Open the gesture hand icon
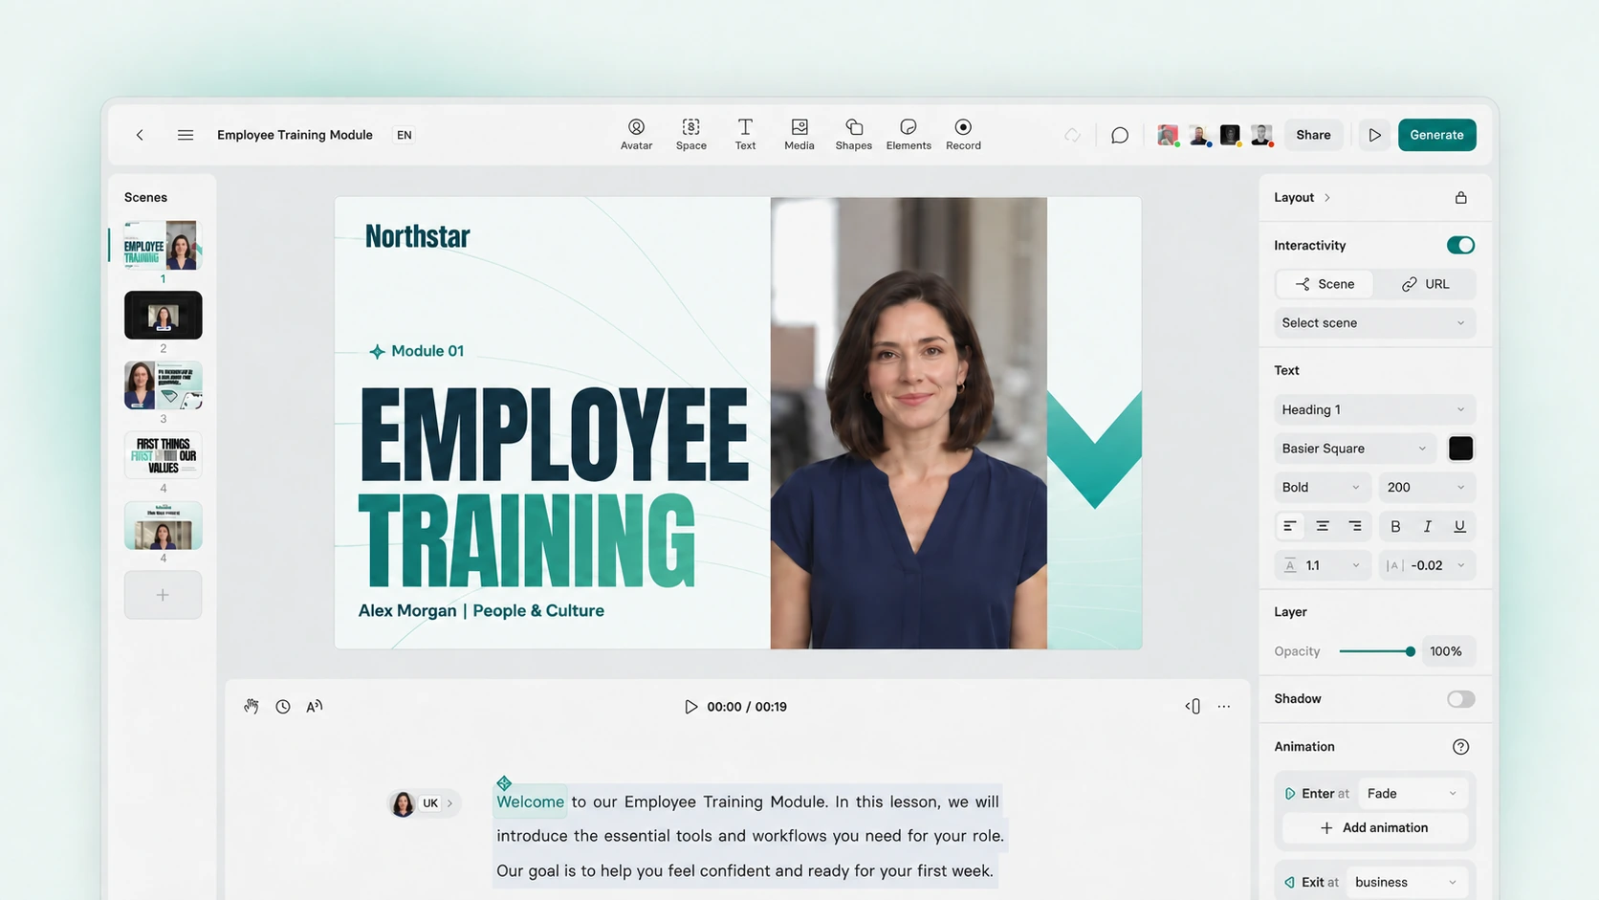 click(251, 706)
